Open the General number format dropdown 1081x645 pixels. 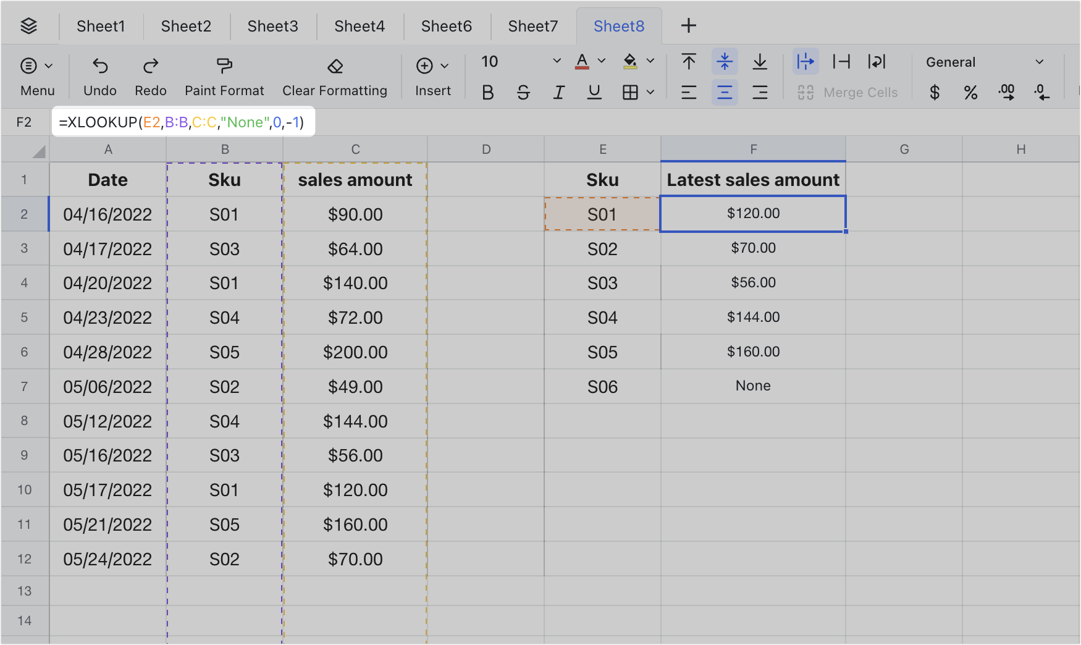click(1039, 62)
